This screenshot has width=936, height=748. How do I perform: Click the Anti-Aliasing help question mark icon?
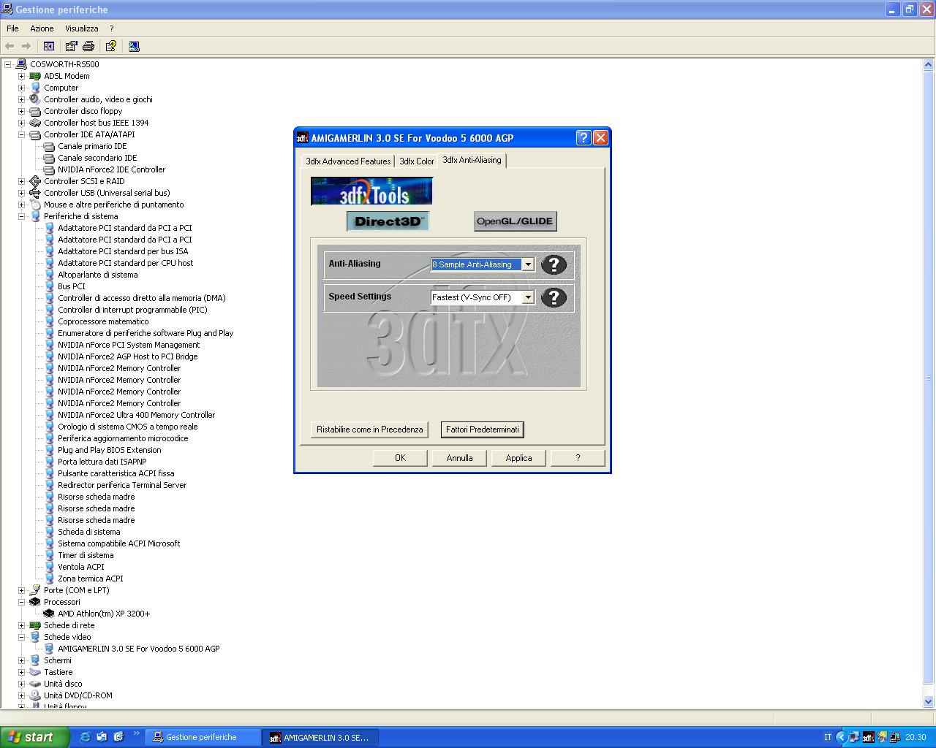point(554,264)
